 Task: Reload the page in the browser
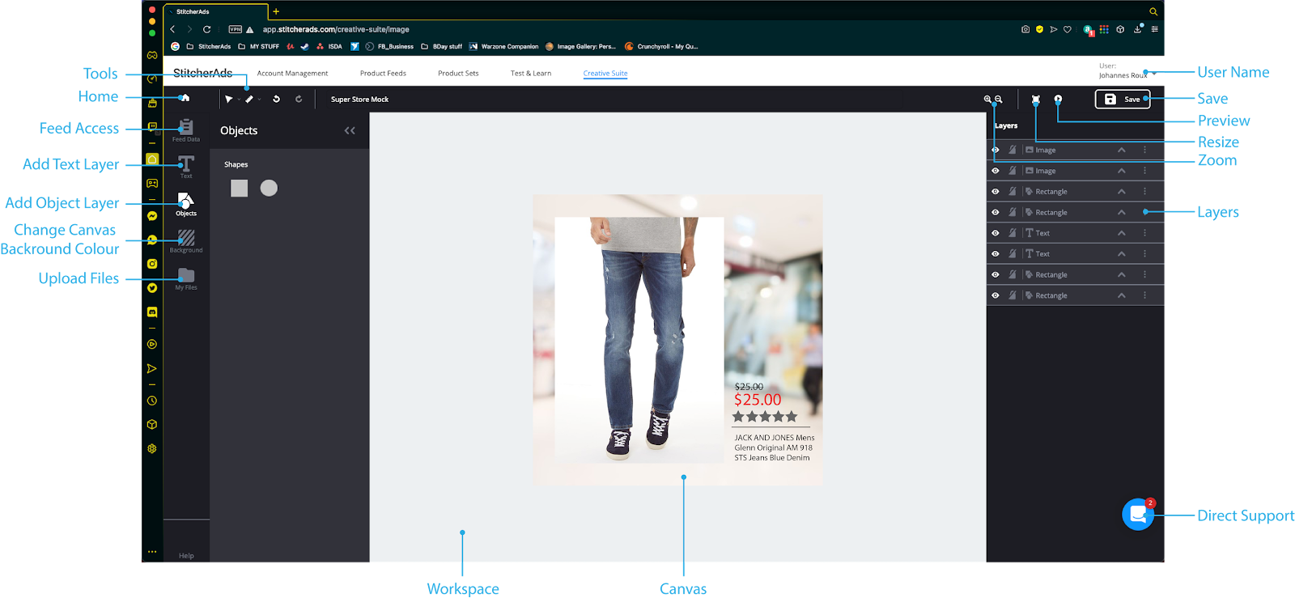click(x=207, y=29)
